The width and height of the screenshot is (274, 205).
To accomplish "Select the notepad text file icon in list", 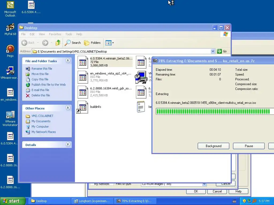I will coord(141,107).
